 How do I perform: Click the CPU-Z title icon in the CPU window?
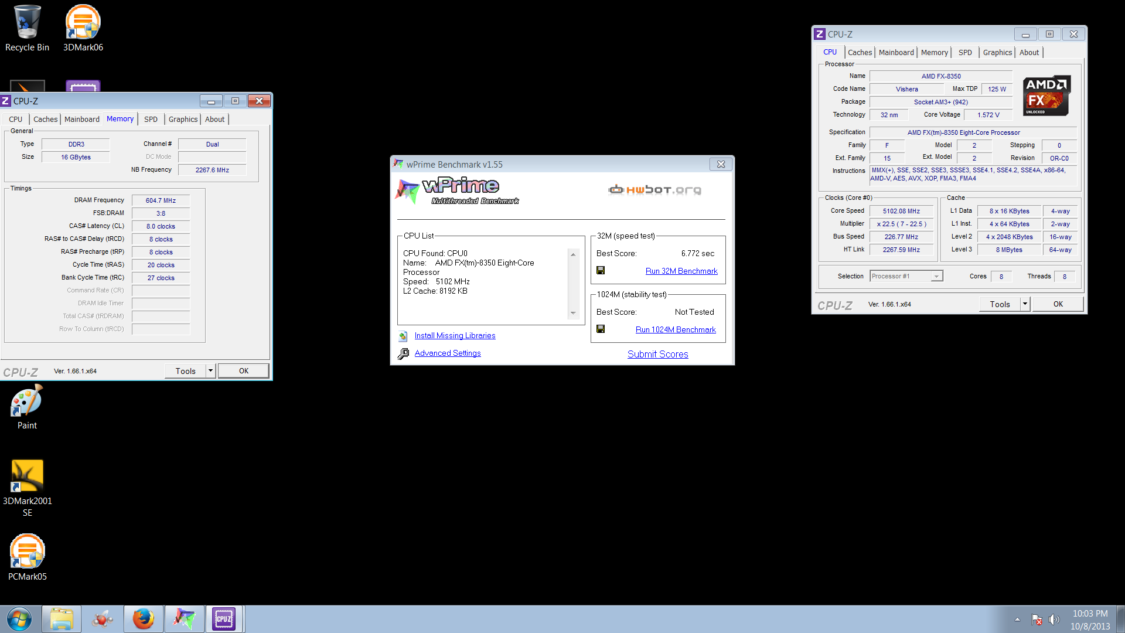(820, 34)
